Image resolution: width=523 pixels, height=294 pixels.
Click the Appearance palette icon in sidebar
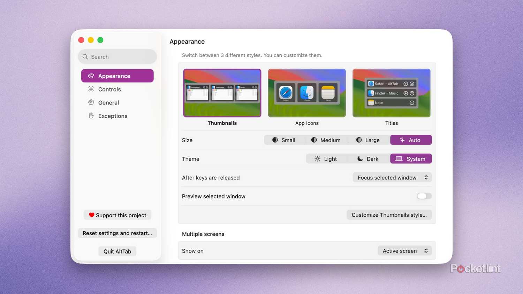91,76
